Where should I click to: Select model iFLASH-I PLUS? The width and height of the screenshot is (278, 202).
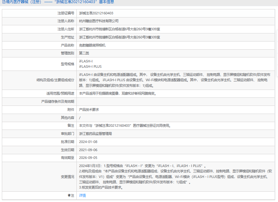coord(90,67)
